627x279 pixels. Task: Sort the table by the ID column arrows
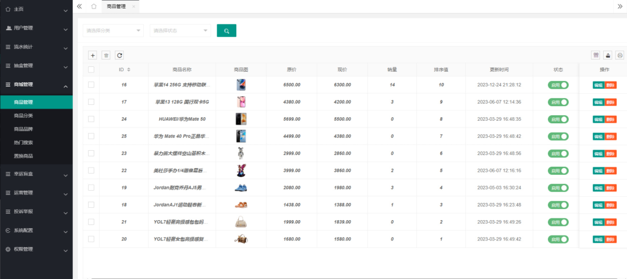point(129,70)
